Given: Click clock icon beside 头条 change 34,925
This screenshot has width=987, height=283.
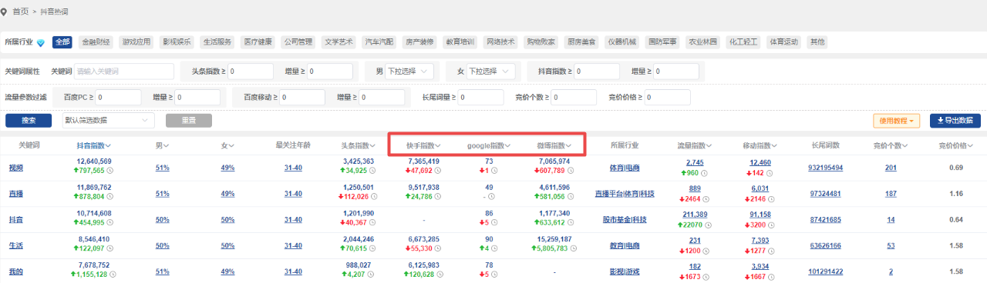Looking at the screenshot, I should (372, 170).
